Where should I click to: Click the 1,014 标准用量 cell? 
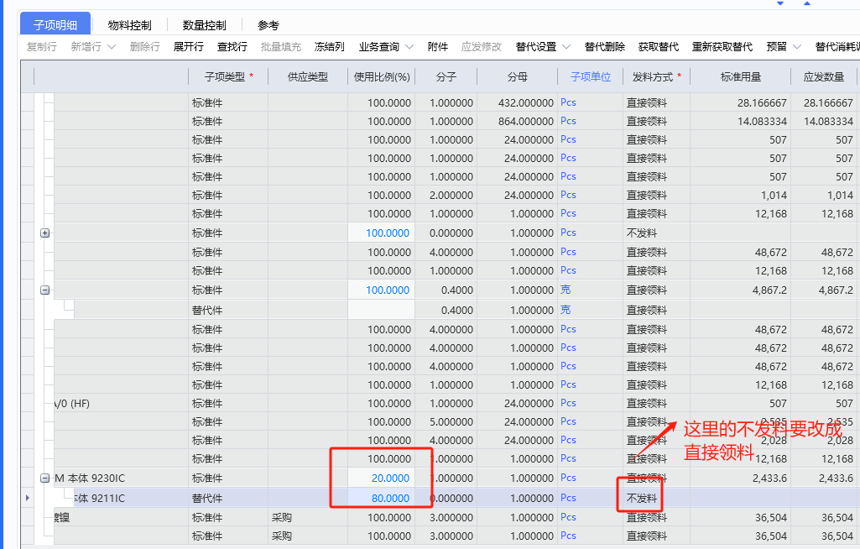point(740,196)
